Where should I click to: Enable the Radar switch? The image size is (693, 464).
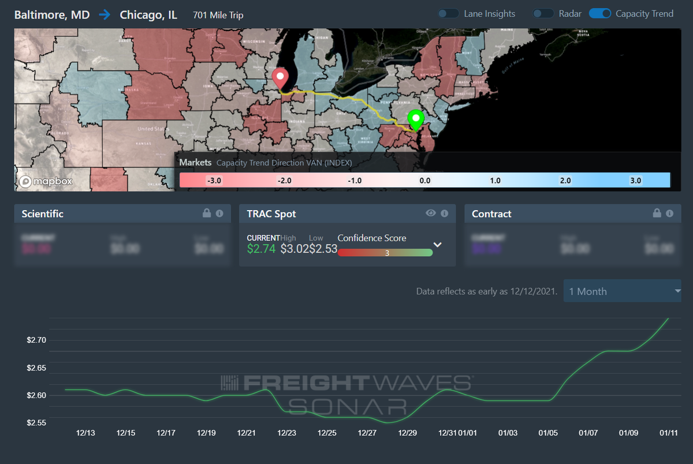click(543, 13)
